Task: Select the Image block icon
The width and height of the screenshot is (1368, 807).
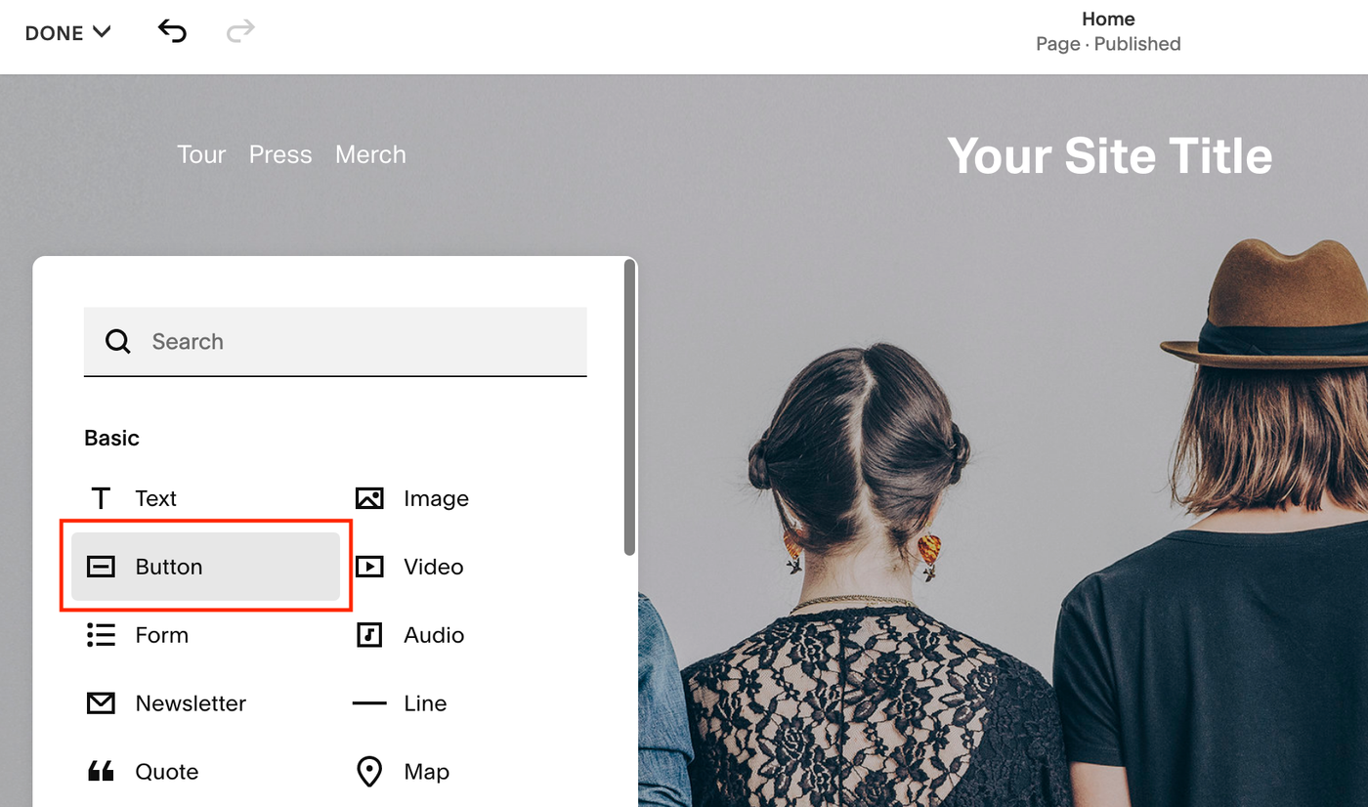Action: 369,498
